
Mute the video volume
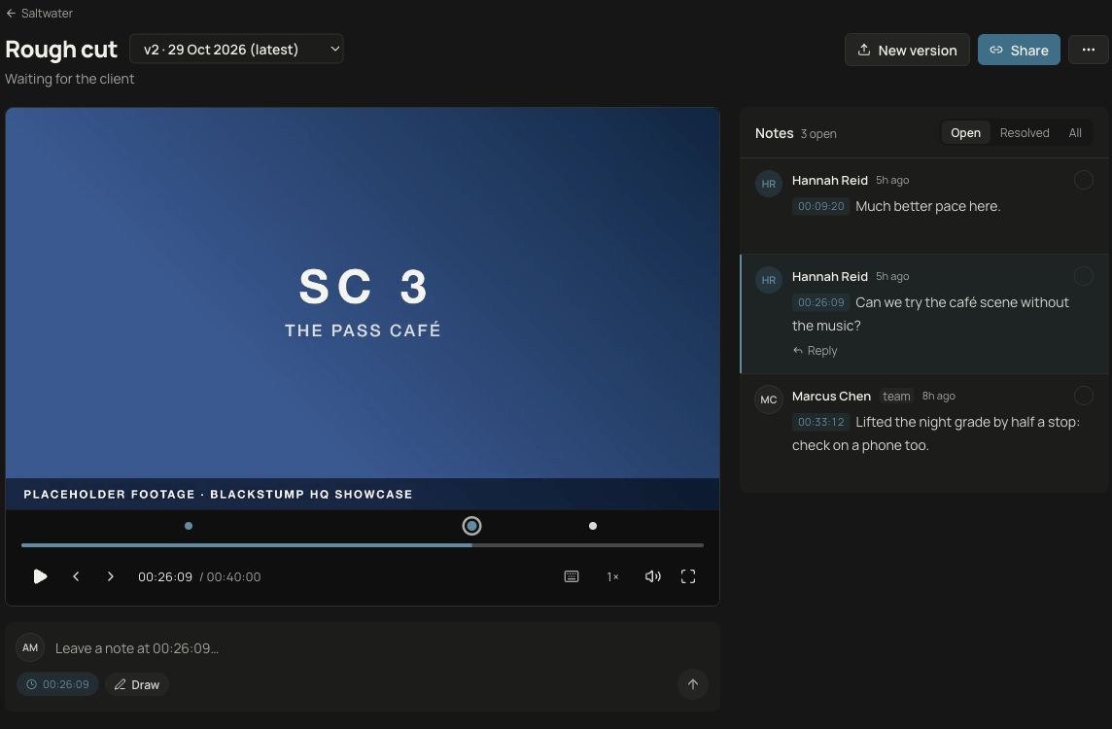click(652, 576)
